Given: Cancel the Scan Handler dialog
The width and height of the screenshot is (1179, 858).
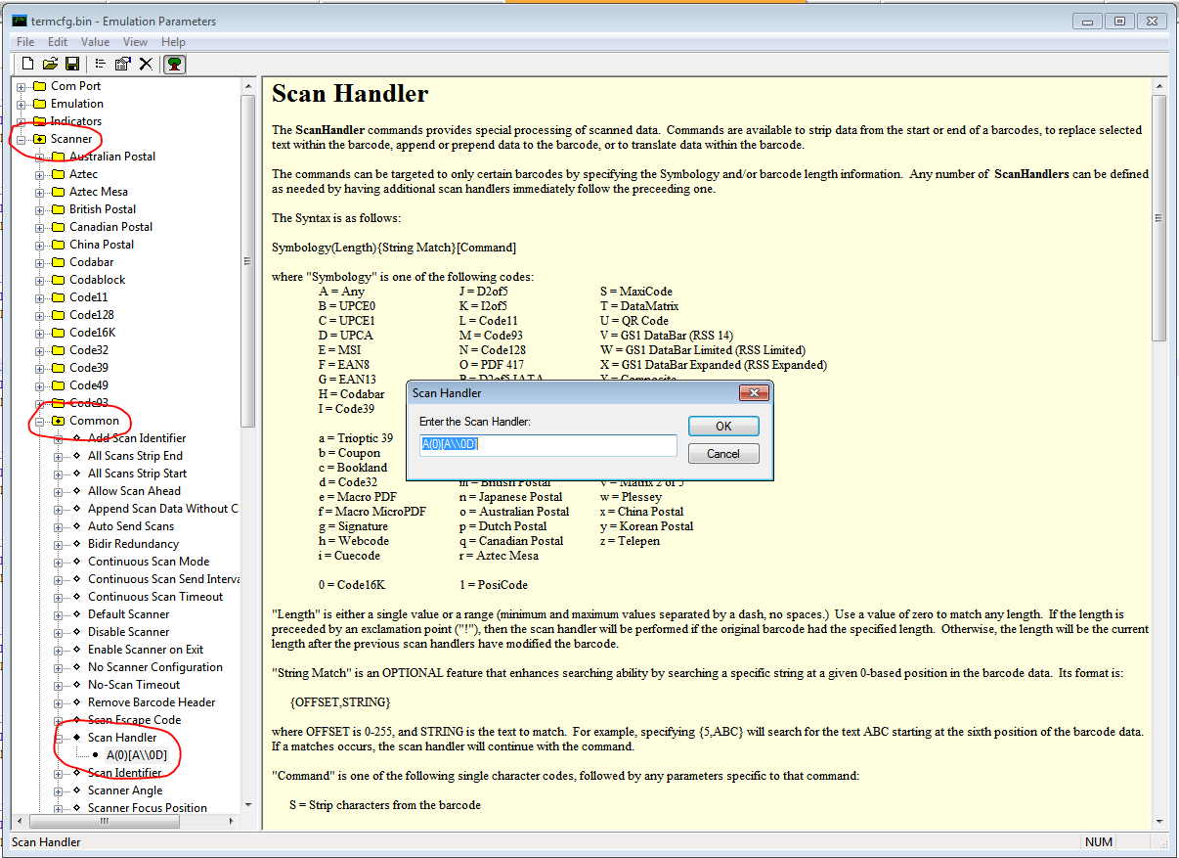Looking at the screenshot, I should click(x=722, y=453).
